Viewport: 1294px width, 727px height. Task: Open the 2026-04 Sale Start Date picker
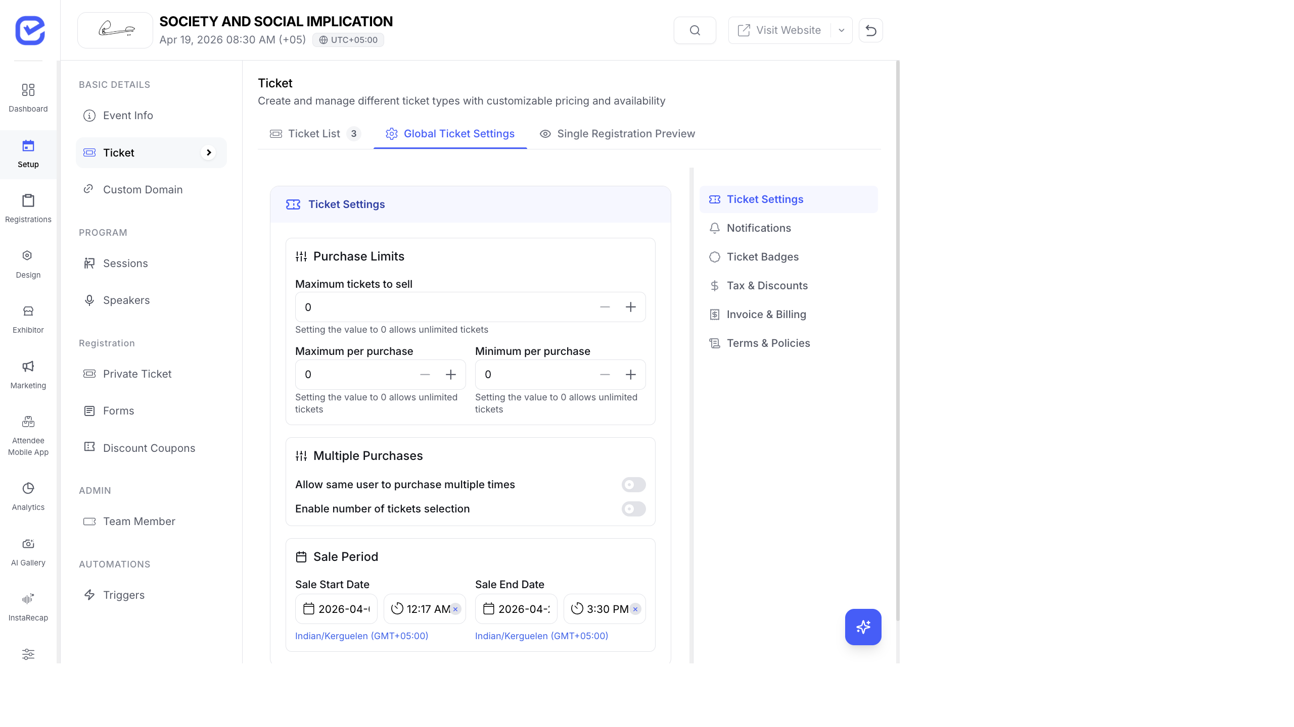pyautogui.click(x=337, y=609)
